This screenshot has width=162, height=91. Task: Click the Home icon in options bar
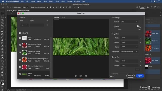click(3, 7)
